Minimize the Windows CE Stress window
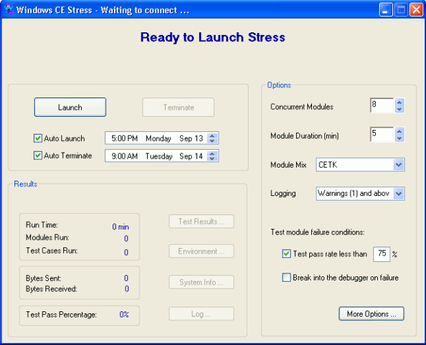This screenshot has height=345, width=426. [x=385, y=10]
